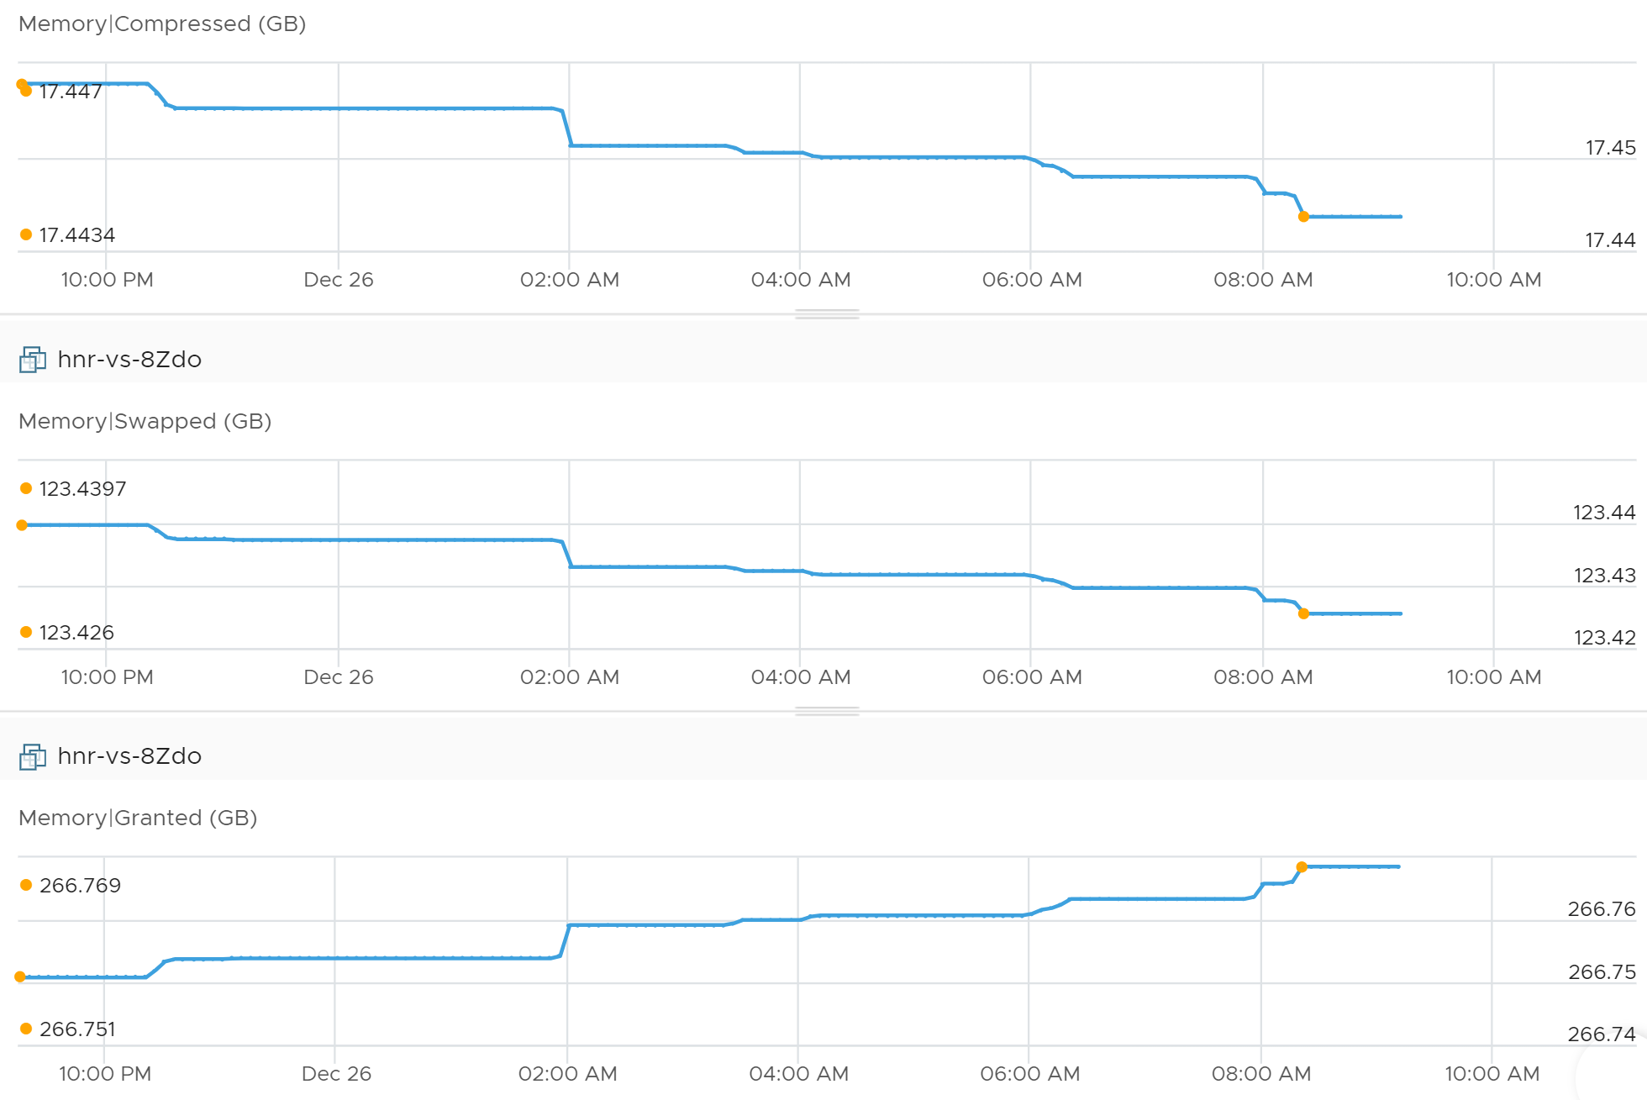1647x1100 pixels.
Task: Select the orange minimum point on Compressed line
Action: (x=1303, y=217)
